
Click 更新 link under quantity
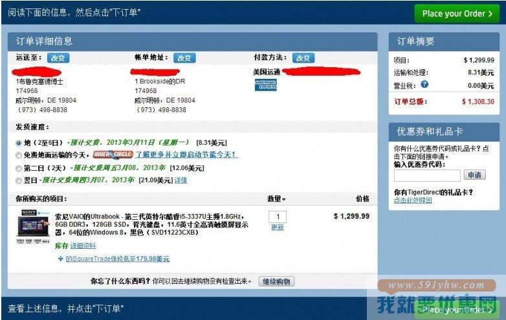278,228
